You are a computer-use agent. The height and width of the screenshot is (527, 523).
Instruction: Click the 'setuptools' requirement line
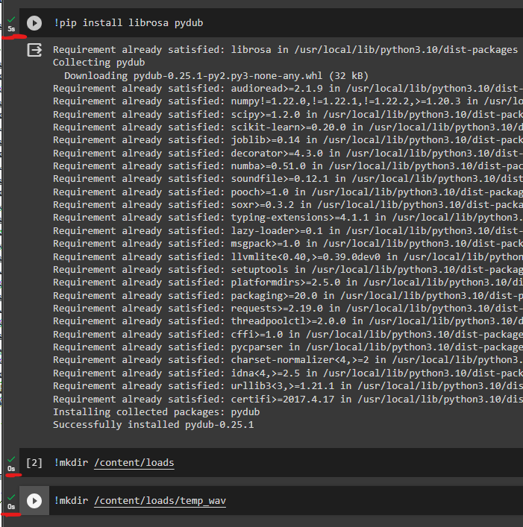(x=288, y=270)
